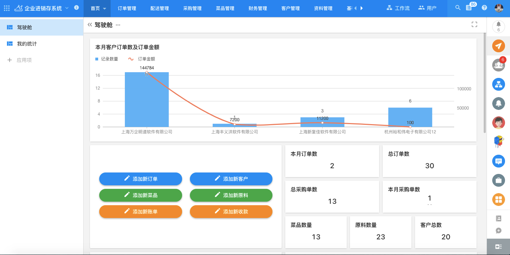Toggle the 记录数量 legend series
Screen dimensions: 510x255
(x=107, y=59)
